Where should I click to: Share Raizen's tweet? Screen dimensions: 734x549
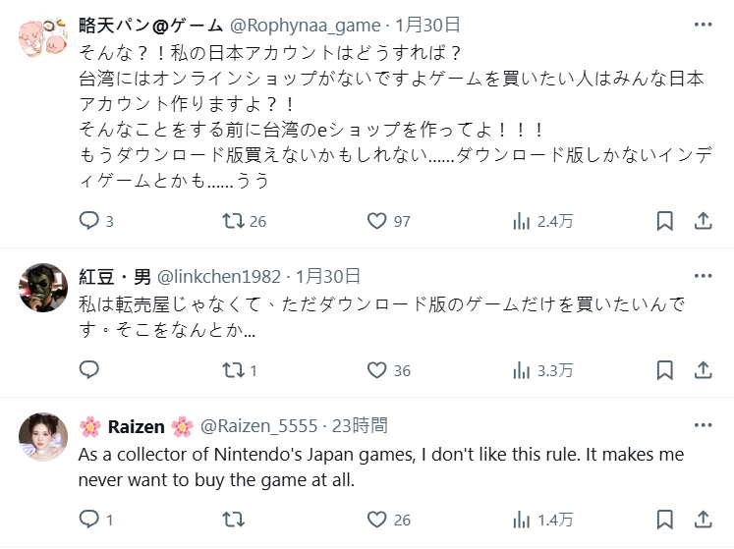tap(704, 519)
